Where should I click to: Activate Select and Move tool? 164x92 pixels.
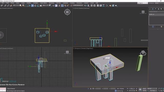pyautogui.click(x=33, y=6)
